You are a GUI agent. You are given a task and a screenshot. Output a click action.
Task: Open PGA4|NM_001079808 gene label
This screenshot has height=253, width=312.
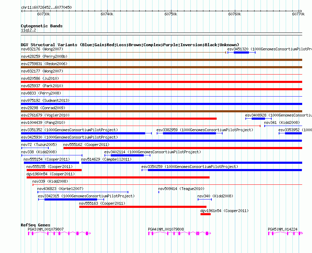(x=166, y=229)
